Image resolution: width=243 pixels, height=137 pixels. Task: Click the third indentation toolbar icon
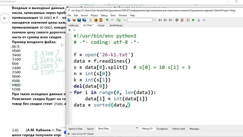click(x=170, y=20)
